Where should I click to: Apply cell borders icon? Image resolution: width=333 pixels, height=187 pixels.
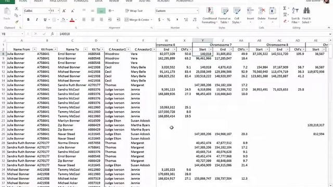pyautogui.click(x=54, y=20)
